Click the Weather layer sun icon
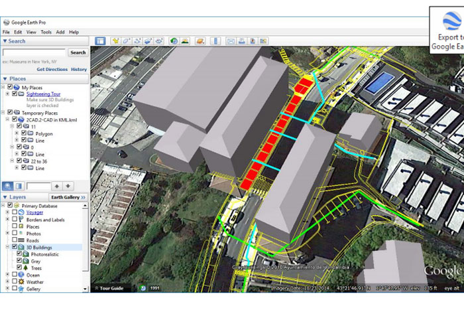 [x=21, y=281]
